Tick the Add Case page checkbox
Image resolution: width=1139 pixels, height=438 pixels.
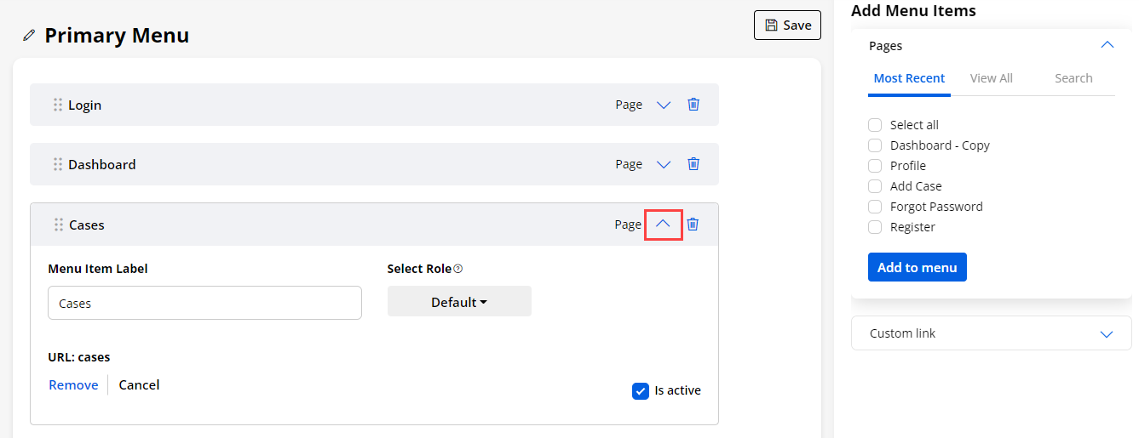tap(875, 186)
